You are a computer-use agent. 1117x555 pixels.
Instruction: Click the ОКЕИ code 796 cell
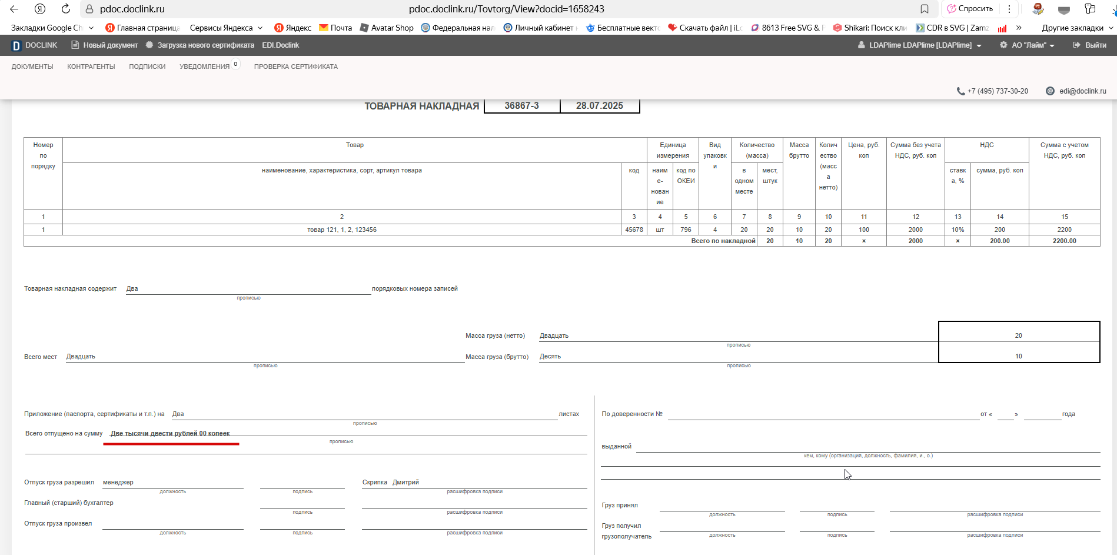tap(686, 230)
